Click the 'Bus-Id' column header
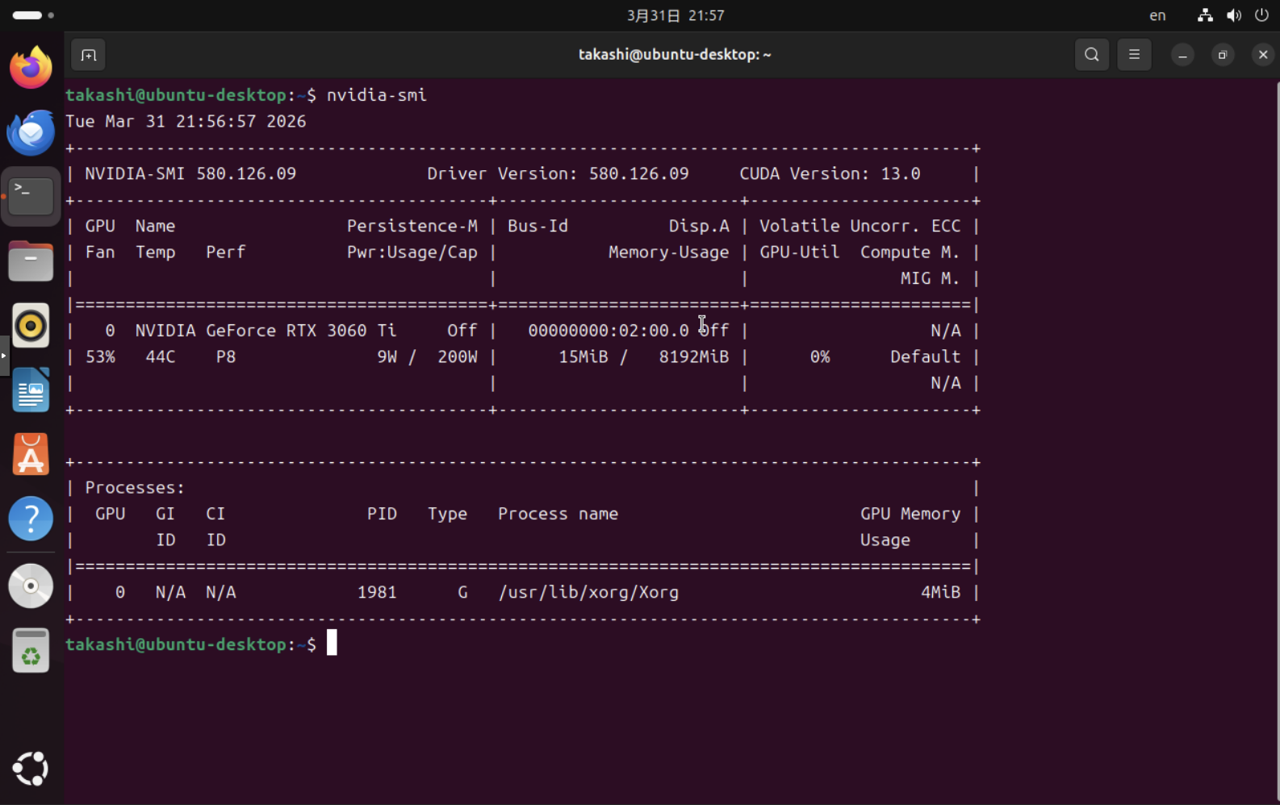This screenshot has width=1280, height=805. [x=538, y=226]
